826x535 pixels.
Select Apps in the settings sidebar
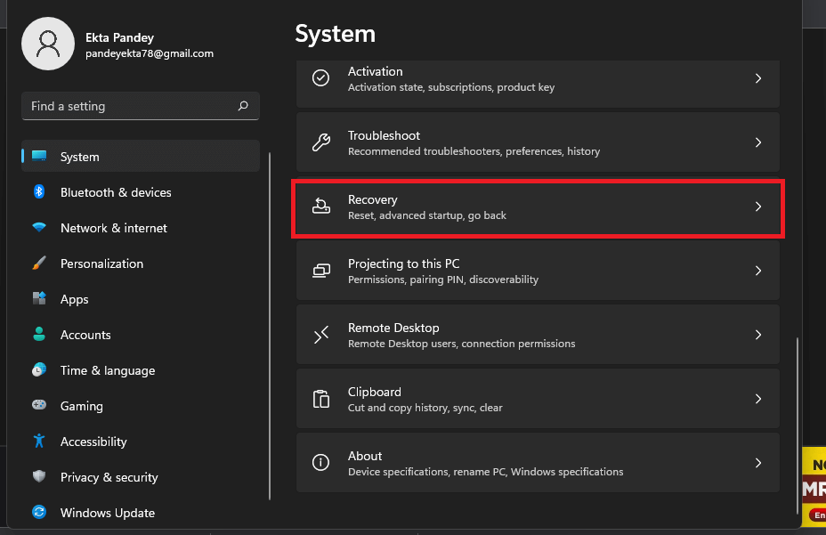click(x=75, y=299)
